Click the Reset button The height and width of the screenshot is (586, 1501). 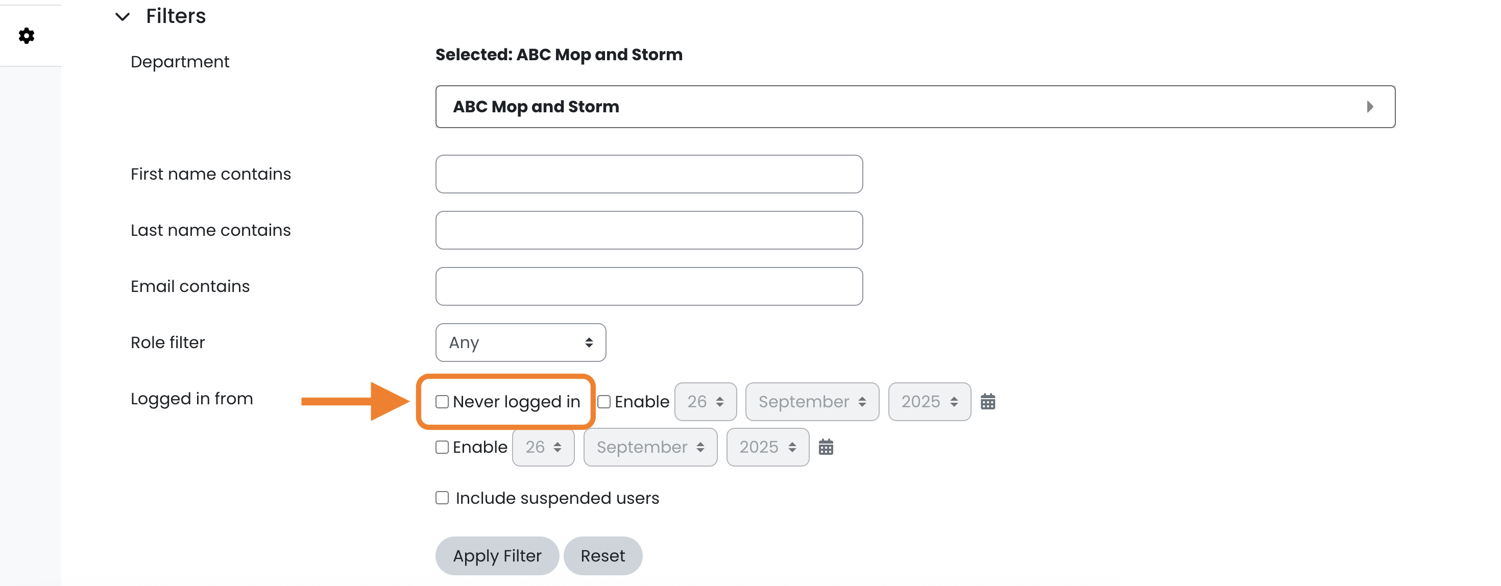[x=602, y=556]
